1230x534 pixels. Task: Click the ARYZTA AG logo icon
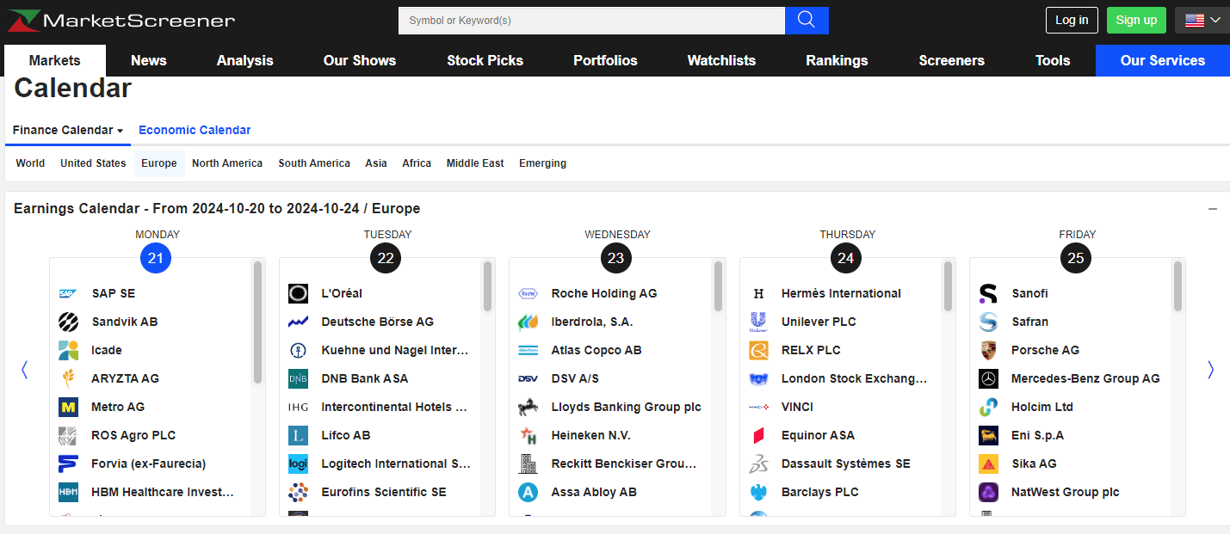(x=68, y=378)
